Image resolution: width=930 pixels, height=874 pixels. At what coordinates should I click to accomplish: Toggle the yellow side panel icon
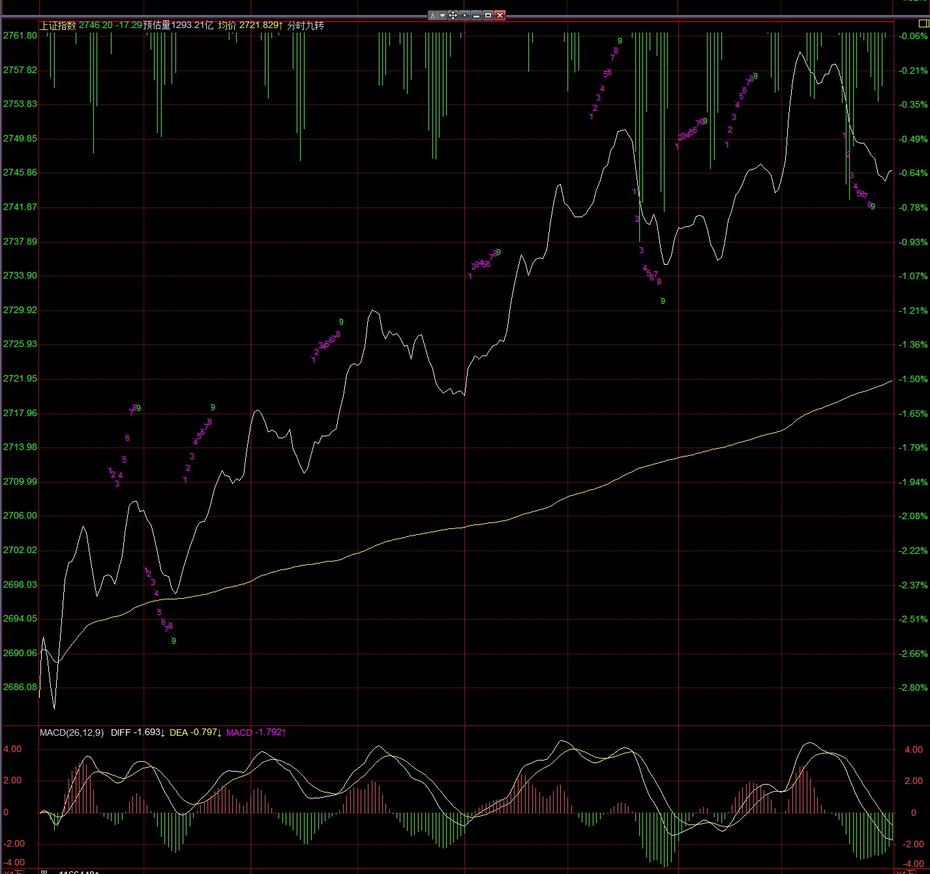pyautogui.click(x=923, y=23)
